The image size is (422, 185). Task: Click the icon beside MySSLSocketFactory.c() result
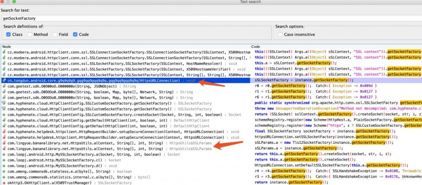pos(4,160)
